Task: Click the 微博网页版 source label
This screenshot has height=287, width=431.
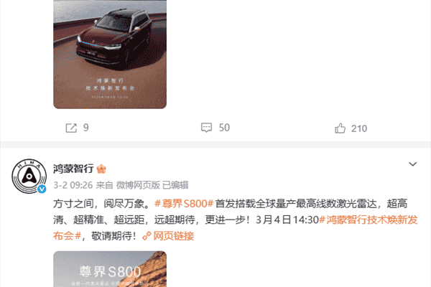Action: [x=138, y=185]
